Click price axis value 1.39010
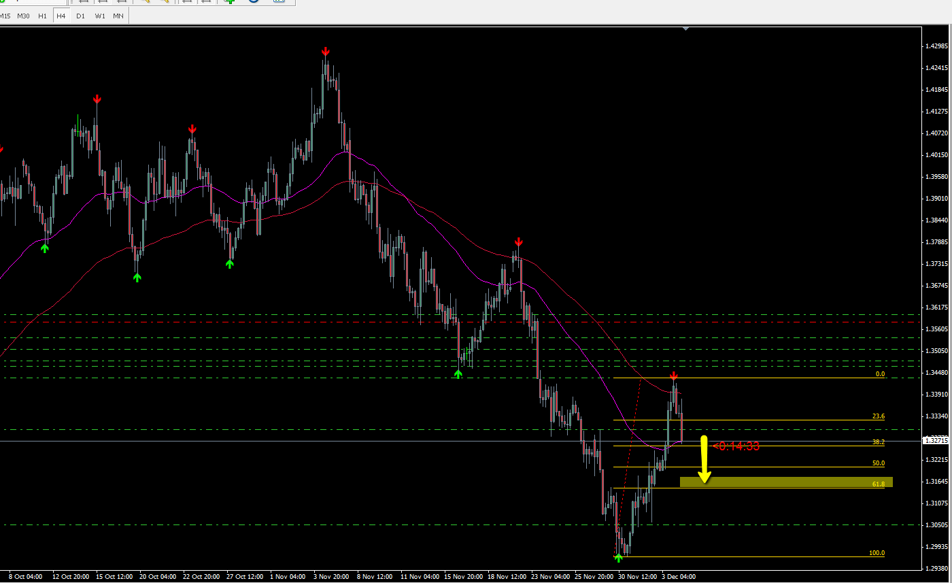This screenshot has width=952, height=583. [x=936, y=199]
